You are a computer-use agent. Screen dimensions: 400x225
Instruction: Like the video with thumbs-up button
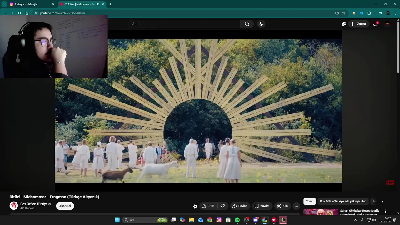[208, 206]
